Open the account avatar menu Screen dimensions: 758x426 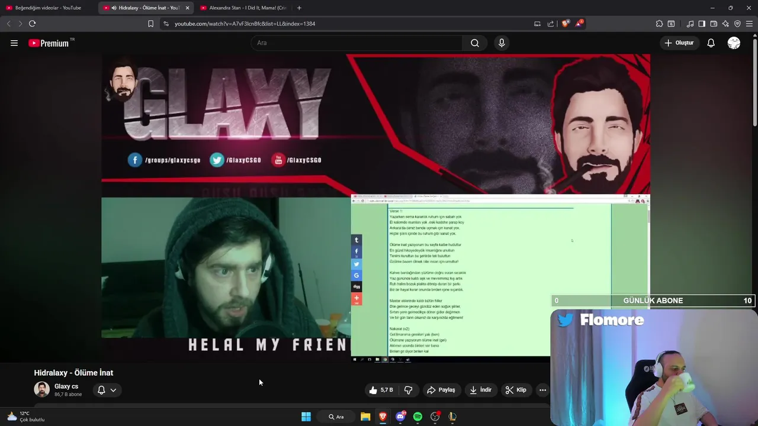point(734,43)
